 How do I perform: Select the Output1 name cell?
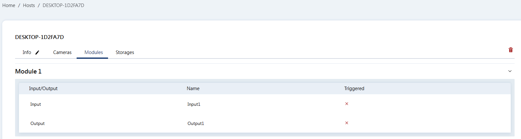[196, 123]
